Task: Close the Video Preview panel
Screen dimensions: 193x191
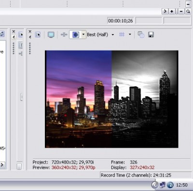Action: [x=30, y=32]
